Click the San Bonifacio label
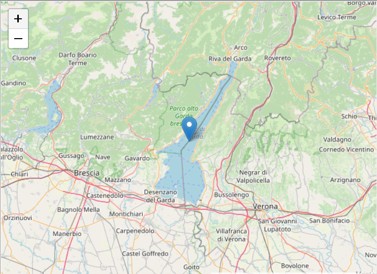The width and height of the screenshot is (377, 274). tap(329, 221)
